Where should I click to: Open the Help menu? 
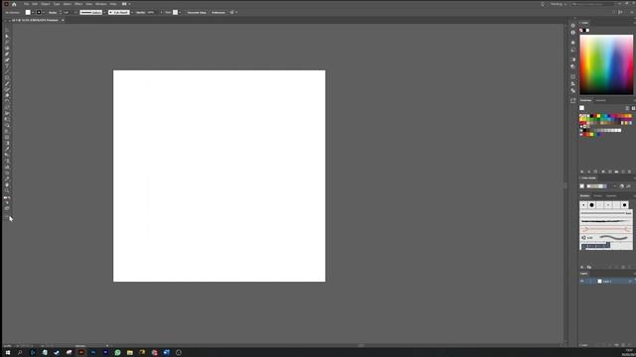pos(113,4)
